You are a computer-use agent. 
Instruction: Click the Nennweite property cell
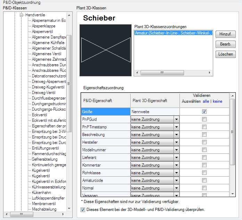[155, 112]
